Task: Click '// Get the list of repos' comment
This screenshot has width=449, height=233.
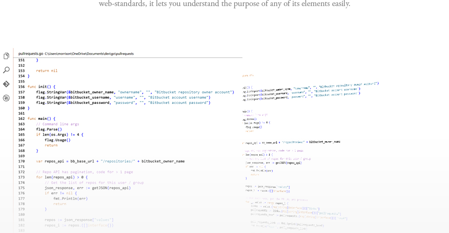Action: point(94,183)
